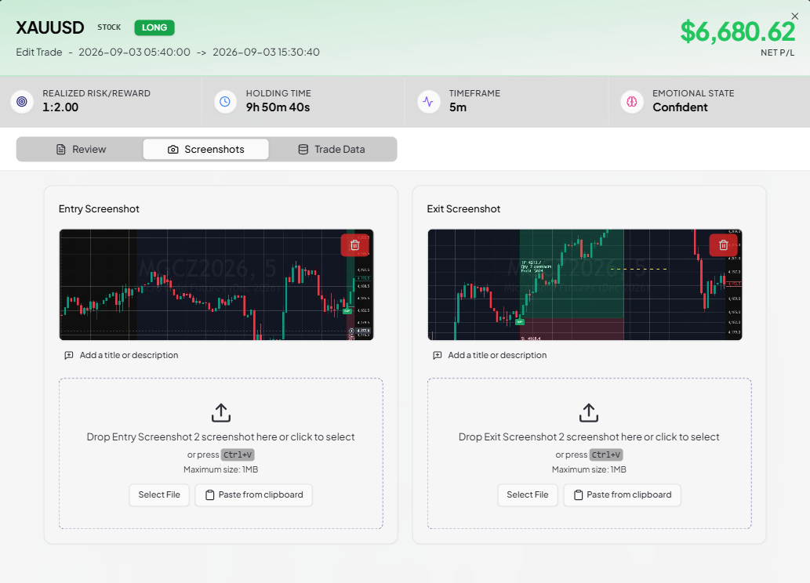Click the realized risk/reward target icon
This screenshot has width=810, height=583.
point(22,102)
